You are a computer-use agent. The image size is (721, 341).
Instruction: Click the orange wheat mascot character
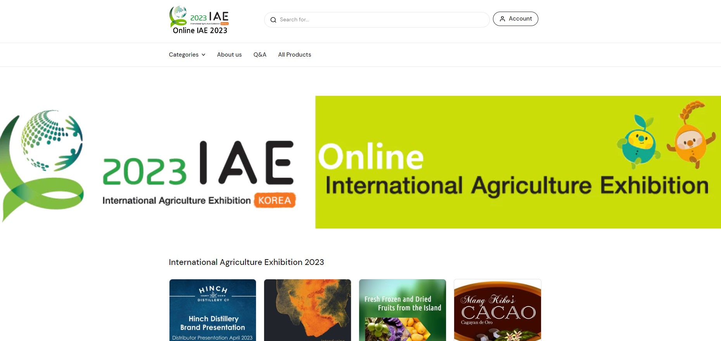[691, 135]
